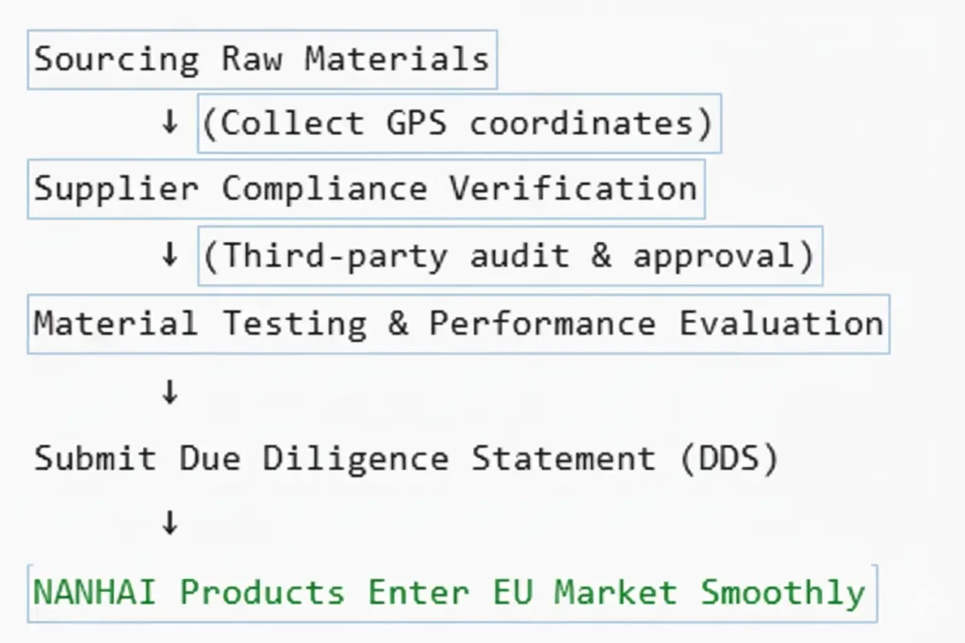Select Material Testing & Performance Evaluation box
The width and height of the screenshot is (965, 643).
pos(459,324)
